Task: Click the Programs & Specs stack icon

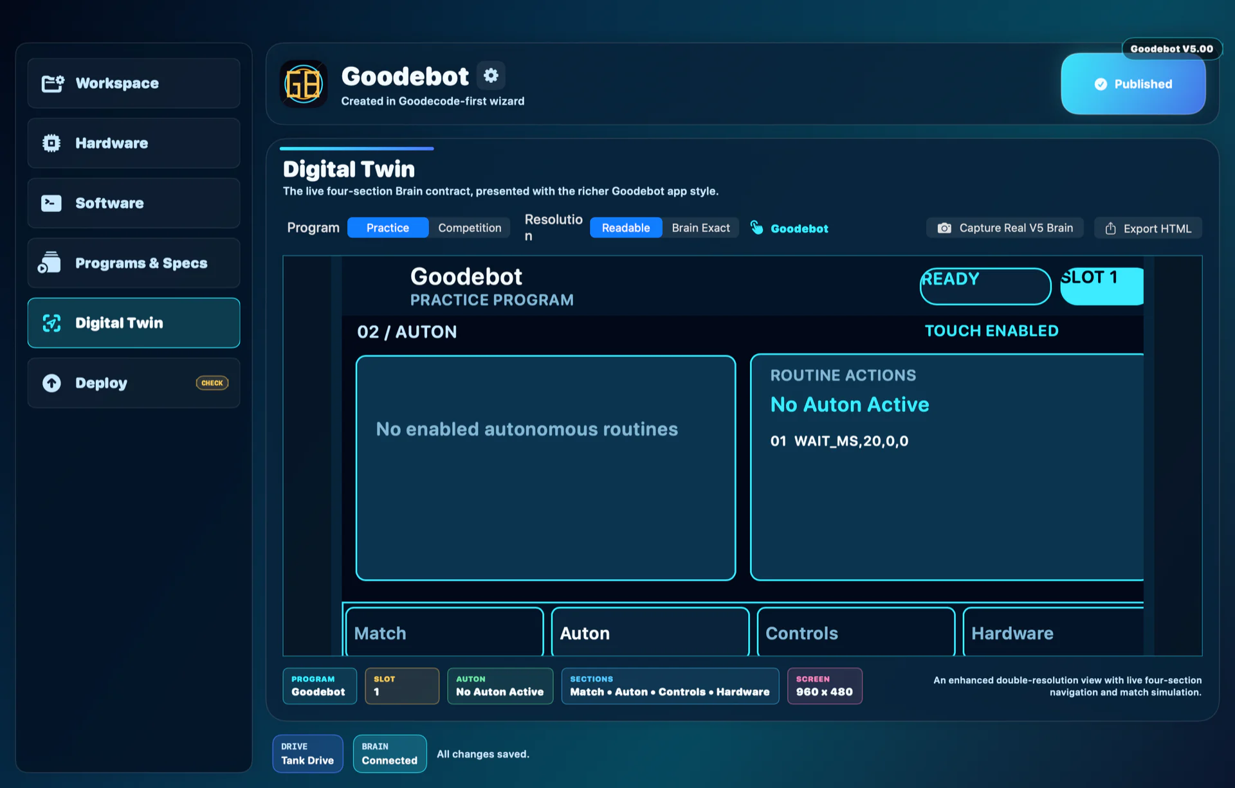Action: 50,263
